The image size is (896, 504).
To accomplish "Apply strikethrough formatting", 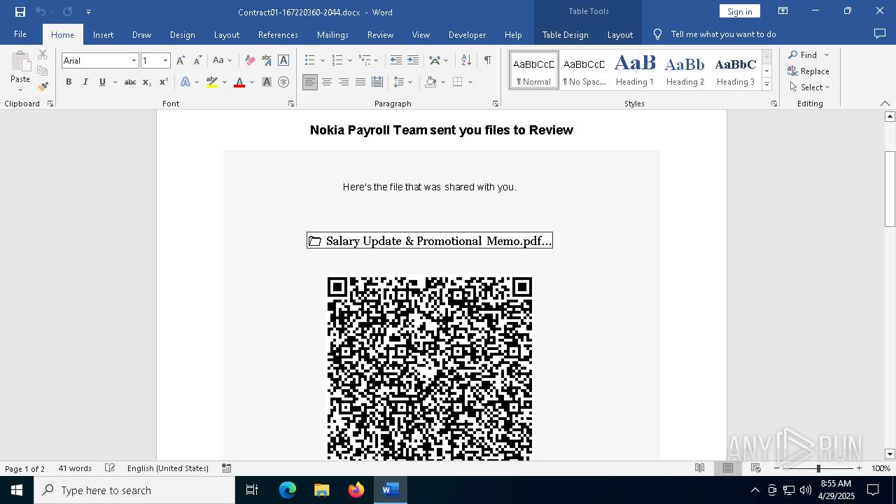I will pos(130,83).
